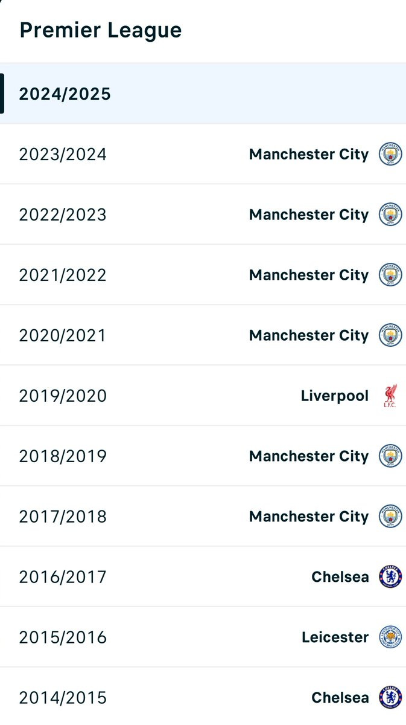Click the Premier League header title
This screenshot has height=725, width=406.
click(x=101, y=30)
